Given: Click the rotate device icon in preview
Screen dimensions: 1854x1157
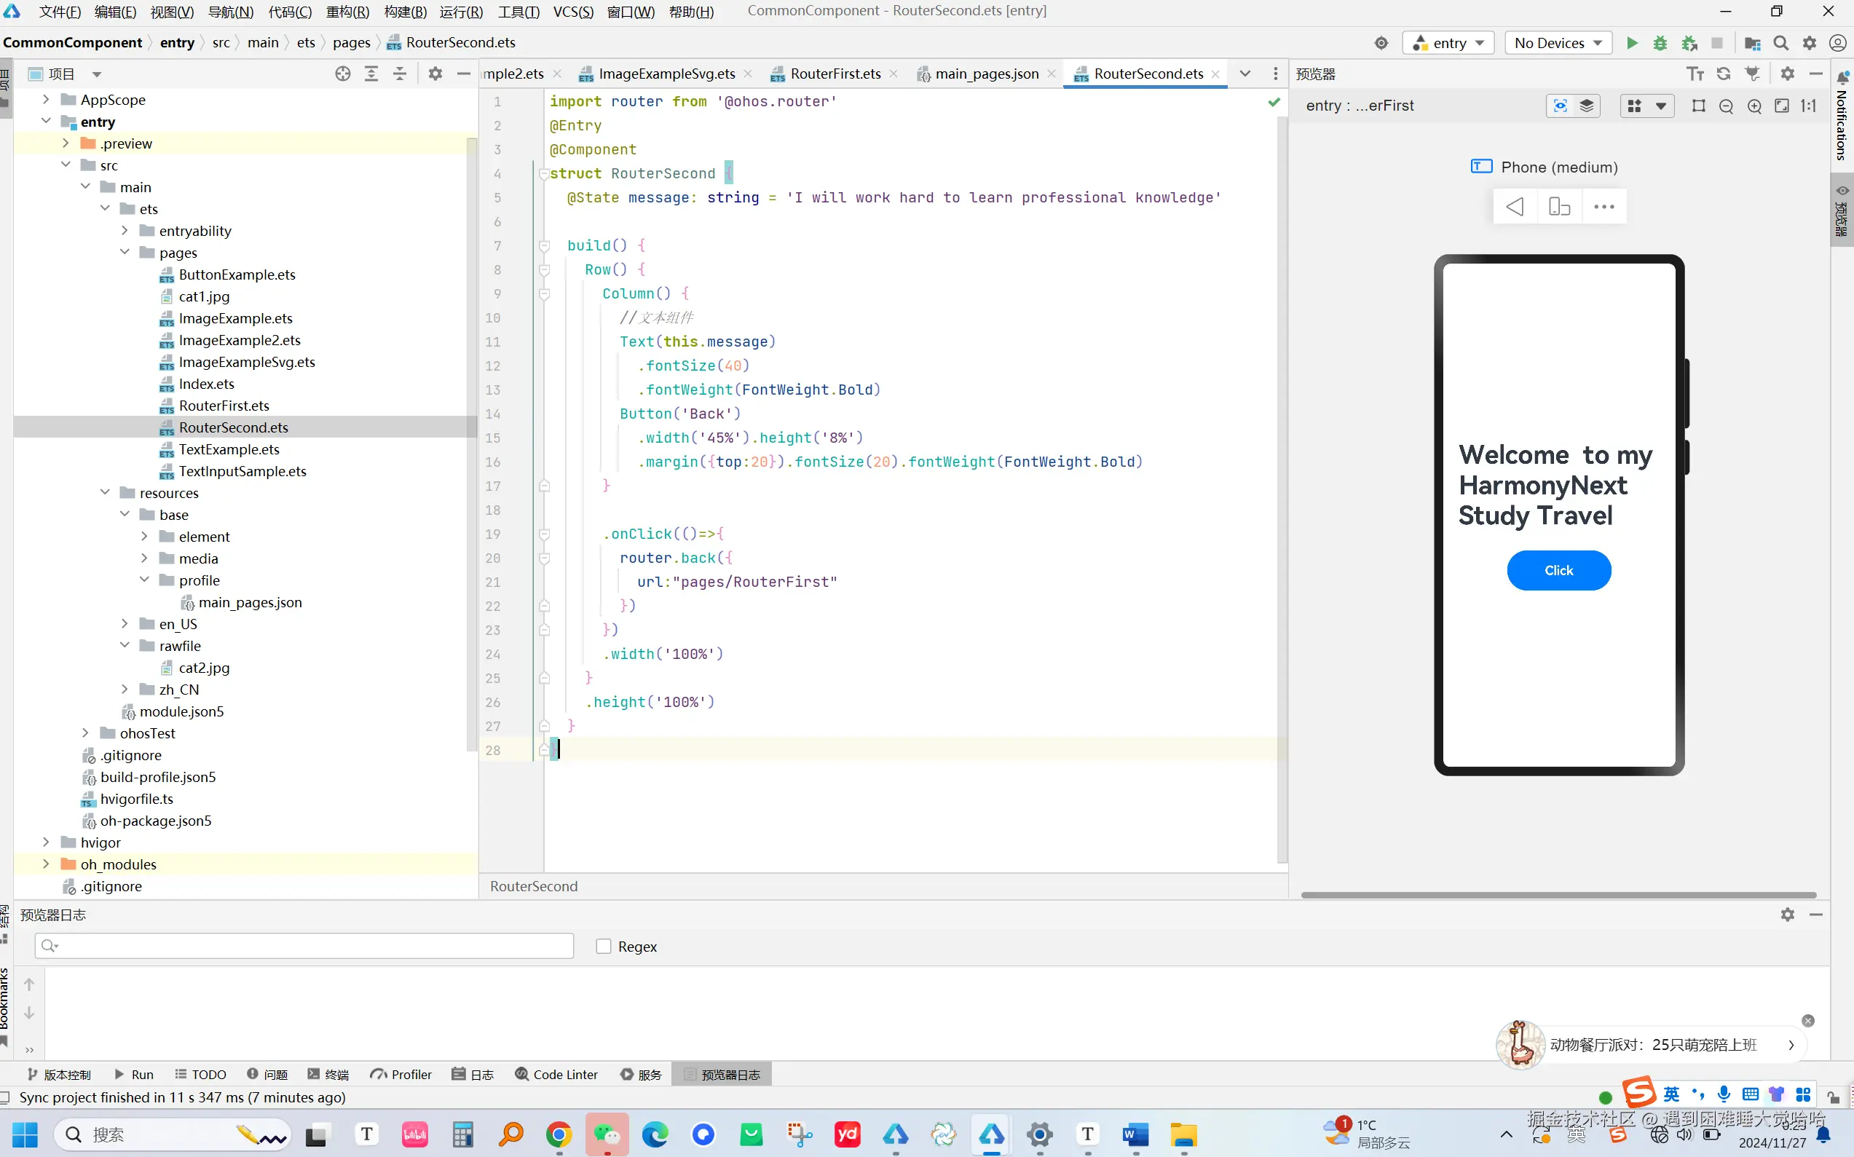Looking at the screenshot, I should [x=1558, y=207].
